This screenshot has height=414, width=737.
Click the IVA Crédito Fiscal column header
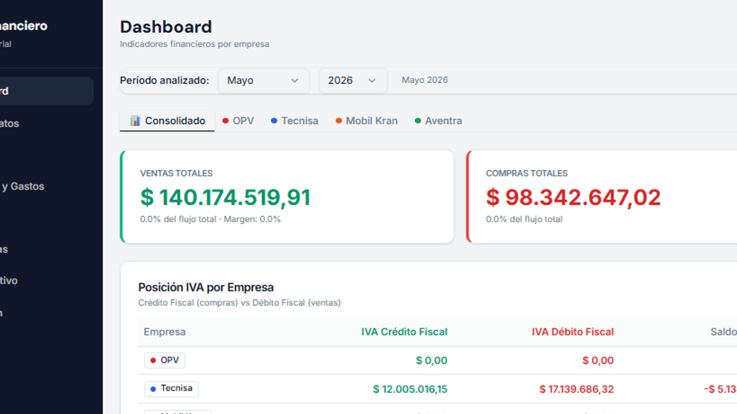(404, 332)
